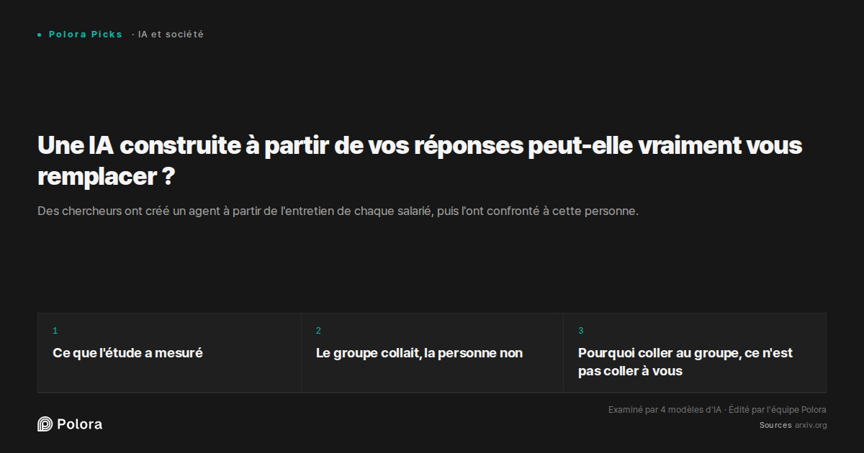Click the green dot before Polora Picks
The height and width of the screenshot is (453, 864).
[40, 35]
